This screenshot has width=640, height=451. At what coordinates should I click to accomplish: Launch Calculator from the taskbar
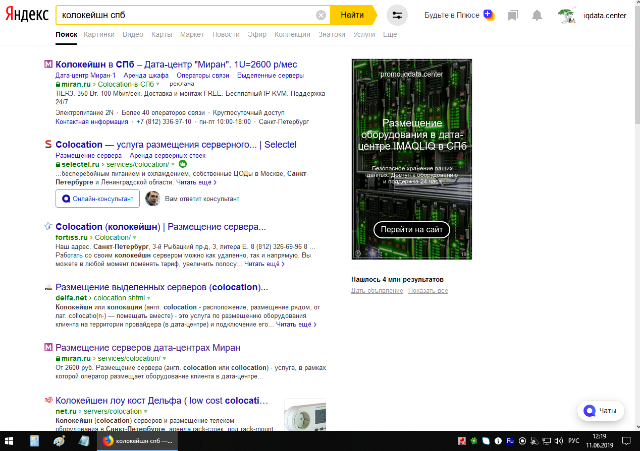[34, 440]
